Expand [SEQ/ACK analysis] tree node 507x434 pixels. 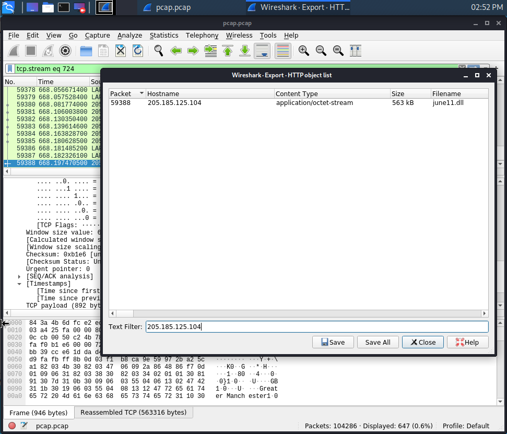(19, 276)
